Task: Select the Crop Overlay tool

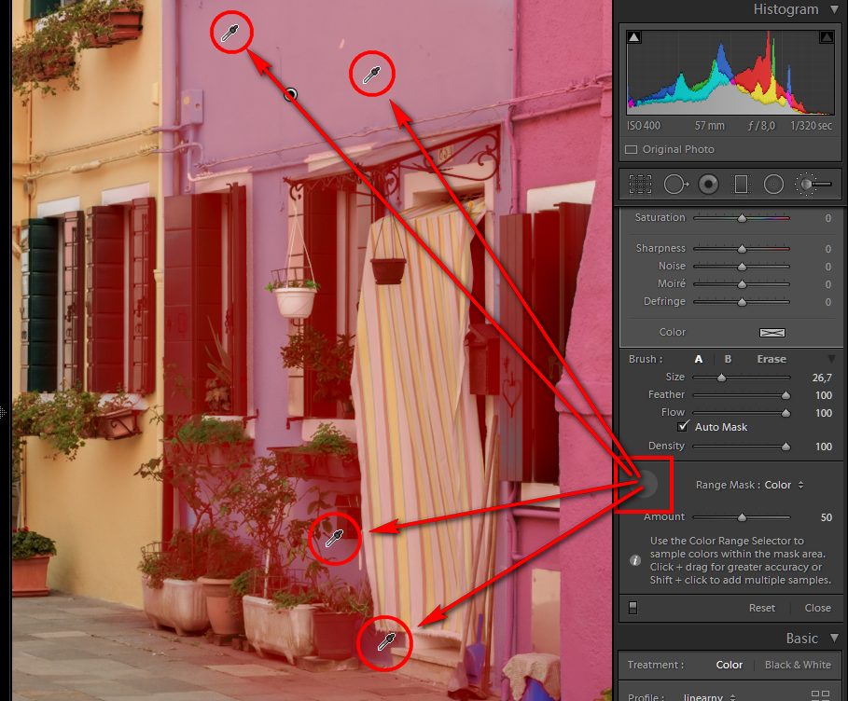Action: pos(640,185)
